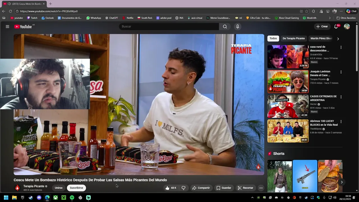Open CASOS EXTREMOS DE ARGENTINA video title

click(x=323, y=98)
